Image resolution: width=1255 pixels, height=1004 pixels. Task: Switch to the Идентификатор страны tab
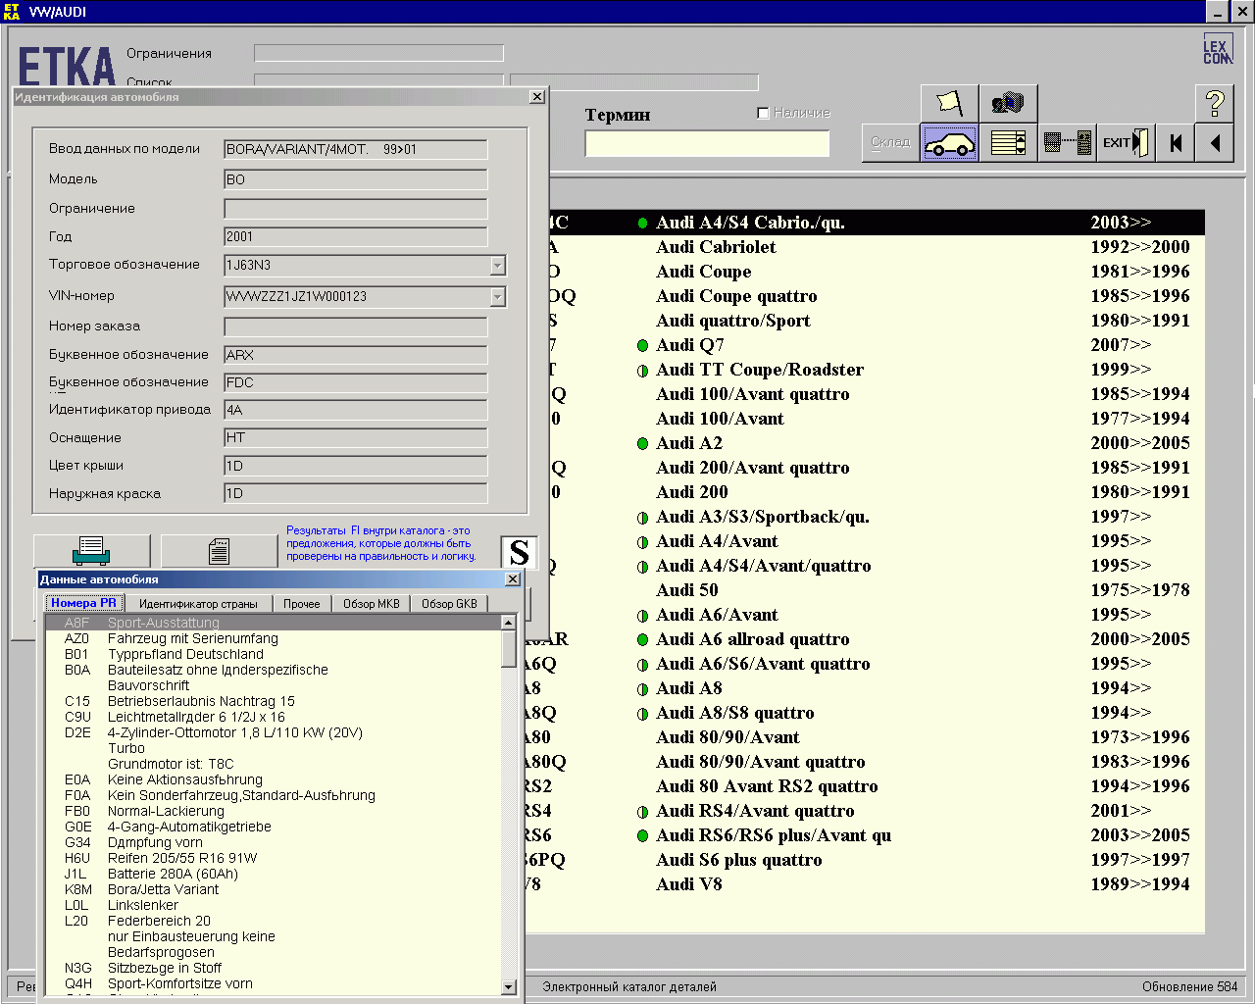[198, 604]
